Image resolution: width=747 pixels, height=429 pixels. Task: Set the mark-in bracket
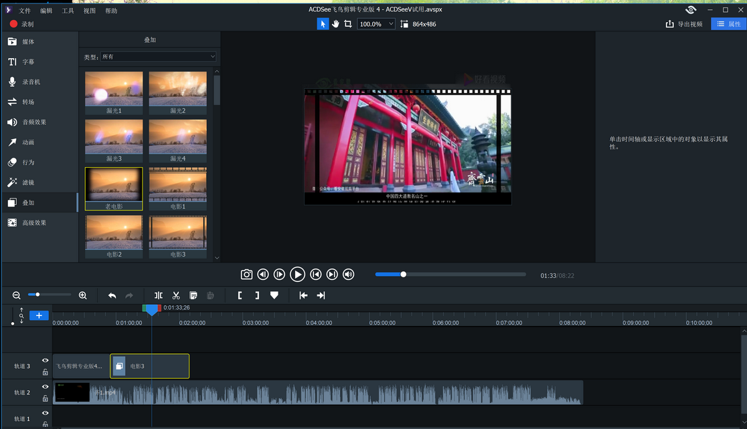(x=240, y=295)
